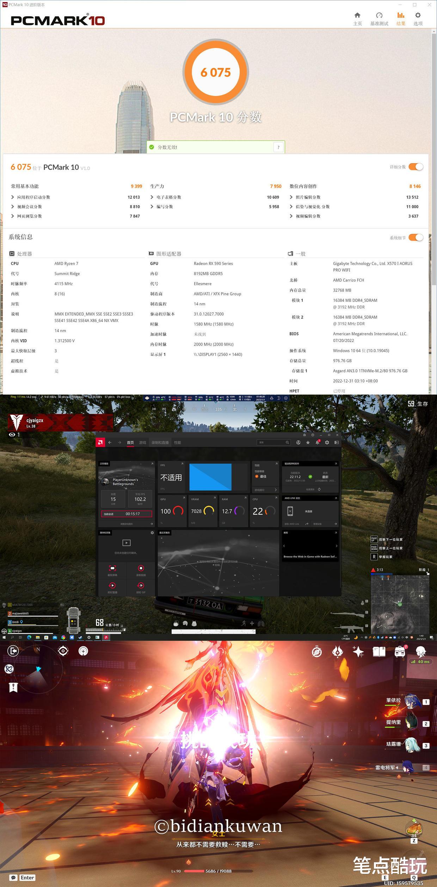Click 调整游戏图形 under PlayerUnknown's Battlegrounds
The image size is (437, 887).
[x=127, y=524]
